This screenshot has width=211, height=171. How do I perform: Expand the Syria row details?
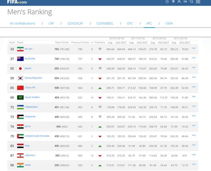(x=194, y=125)
